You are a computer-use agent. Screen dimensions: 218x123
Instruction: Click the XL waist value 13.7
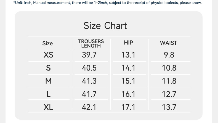pos(169,107)
